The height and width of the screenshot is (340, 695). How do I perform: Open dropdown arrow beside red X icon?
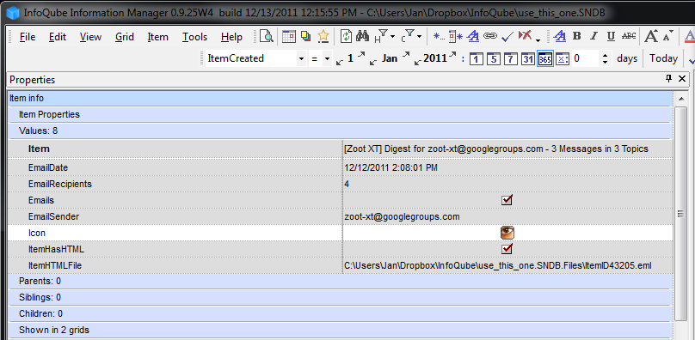click(538, 40)
